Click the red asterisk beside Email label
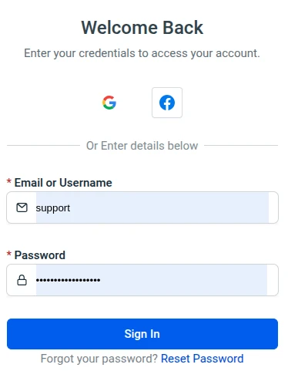 click(x=9, y=181)
